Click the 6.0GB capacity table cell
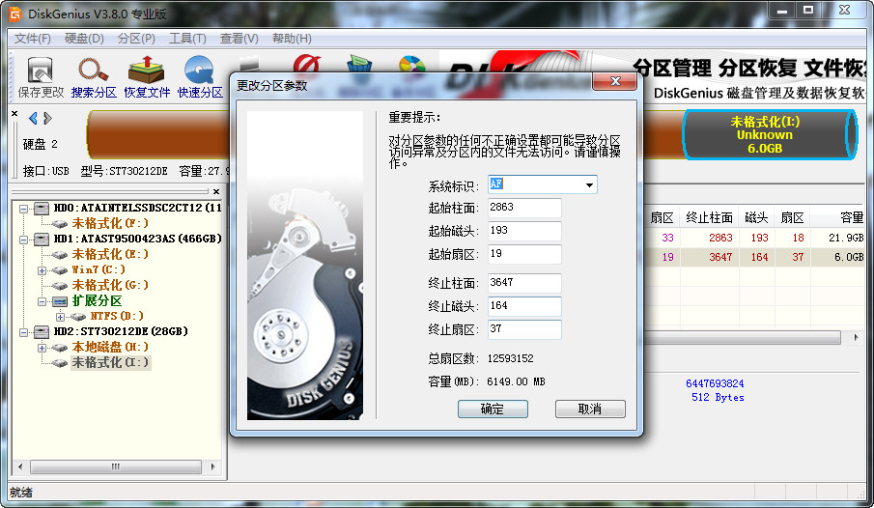 [x=849, y=257]
